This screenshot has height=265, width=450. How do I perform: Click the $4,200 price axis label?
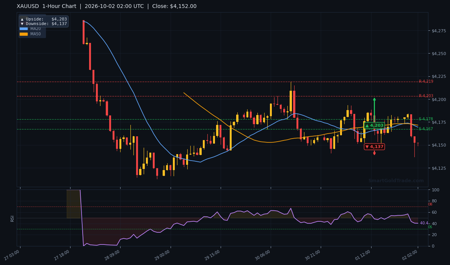point(439,99)
